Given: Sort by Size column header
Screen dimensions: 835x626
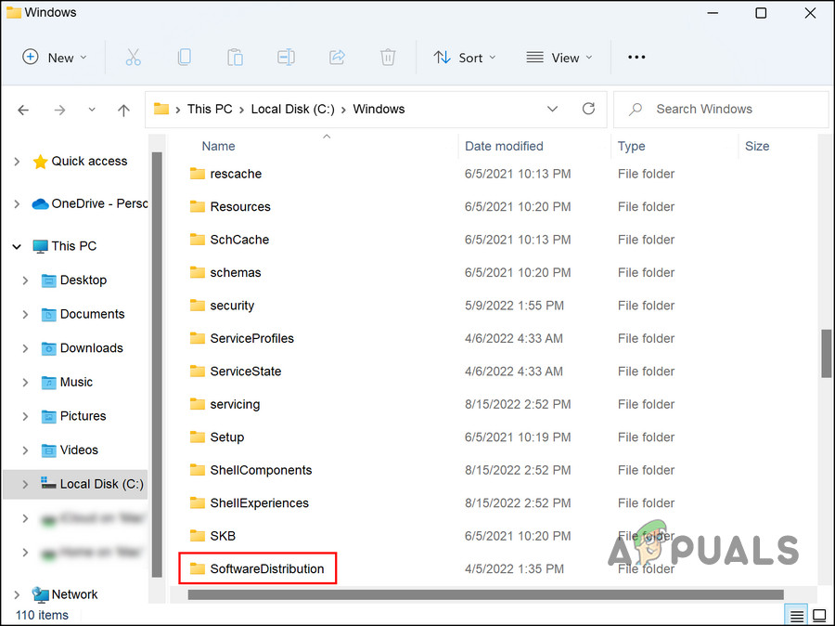Looking at the screenshot, I should click(x=757, y=146).
